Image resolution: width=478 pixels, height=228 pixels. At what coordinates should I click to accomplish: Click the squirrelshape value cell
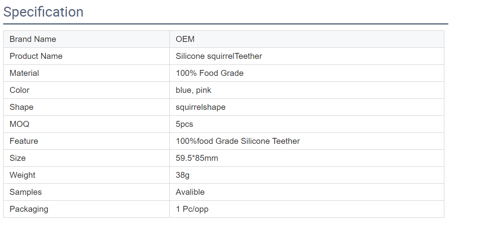pos(307,107)
